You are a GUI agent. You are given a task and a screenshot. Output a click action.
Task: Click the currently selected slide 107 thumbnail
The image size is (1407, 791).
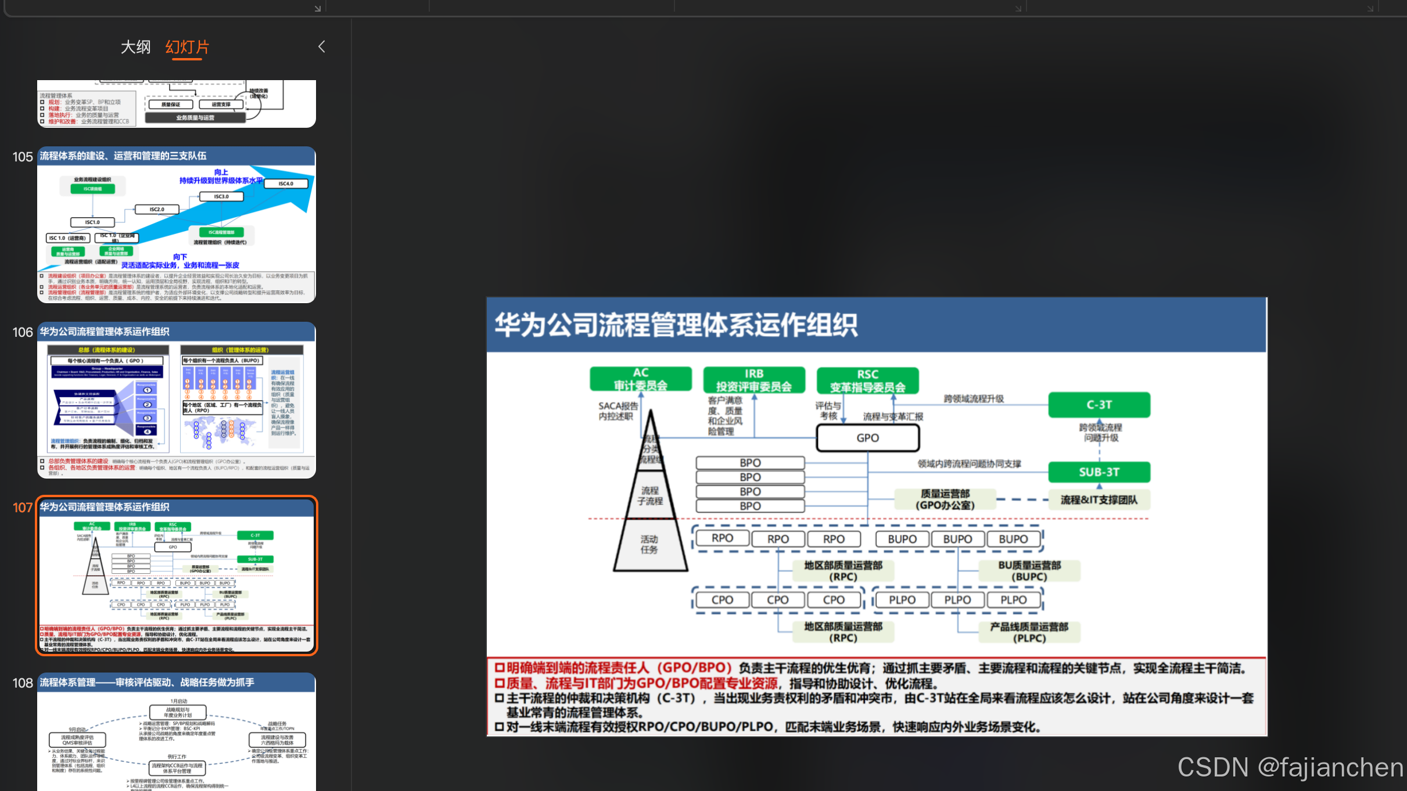click(x=177, y=576)
